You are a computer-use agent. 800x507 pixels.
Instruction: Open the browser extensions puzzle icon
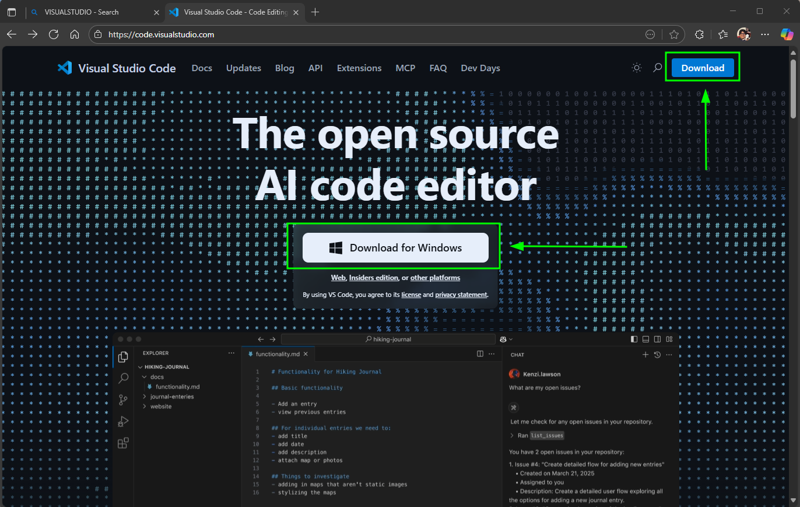click(700, 34)
